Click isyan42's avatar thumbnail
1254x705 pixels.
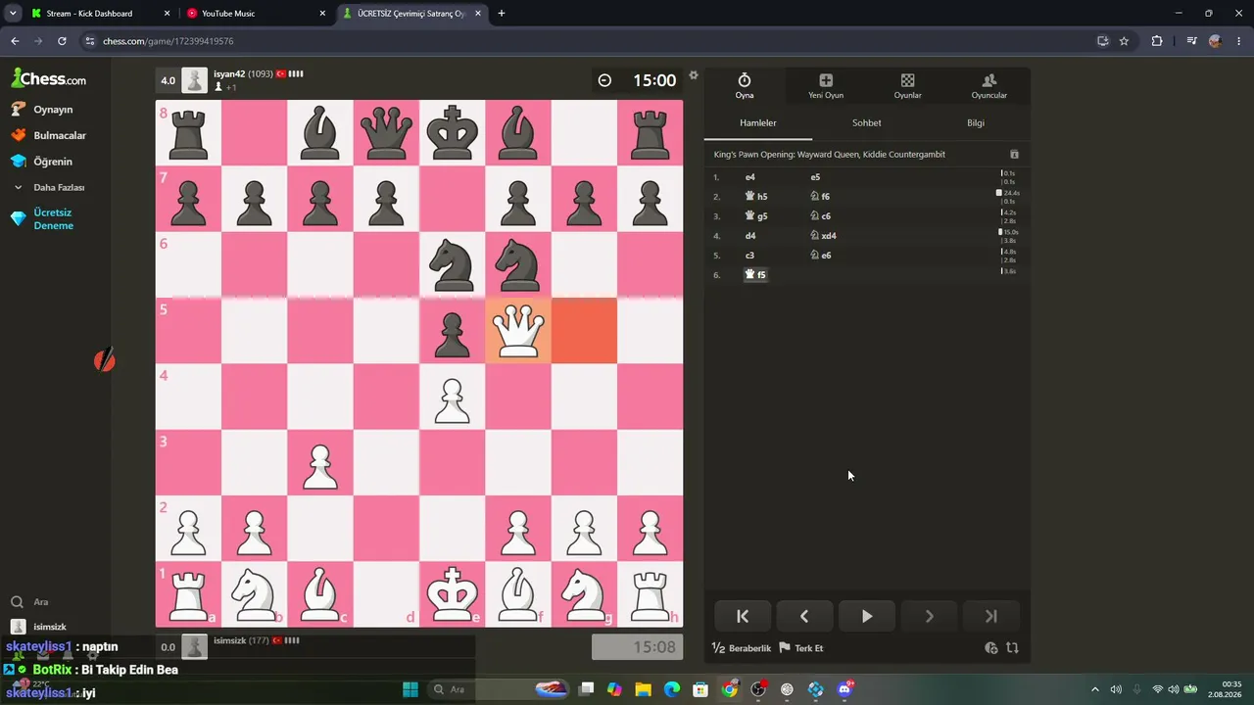[x=195, y=80]
